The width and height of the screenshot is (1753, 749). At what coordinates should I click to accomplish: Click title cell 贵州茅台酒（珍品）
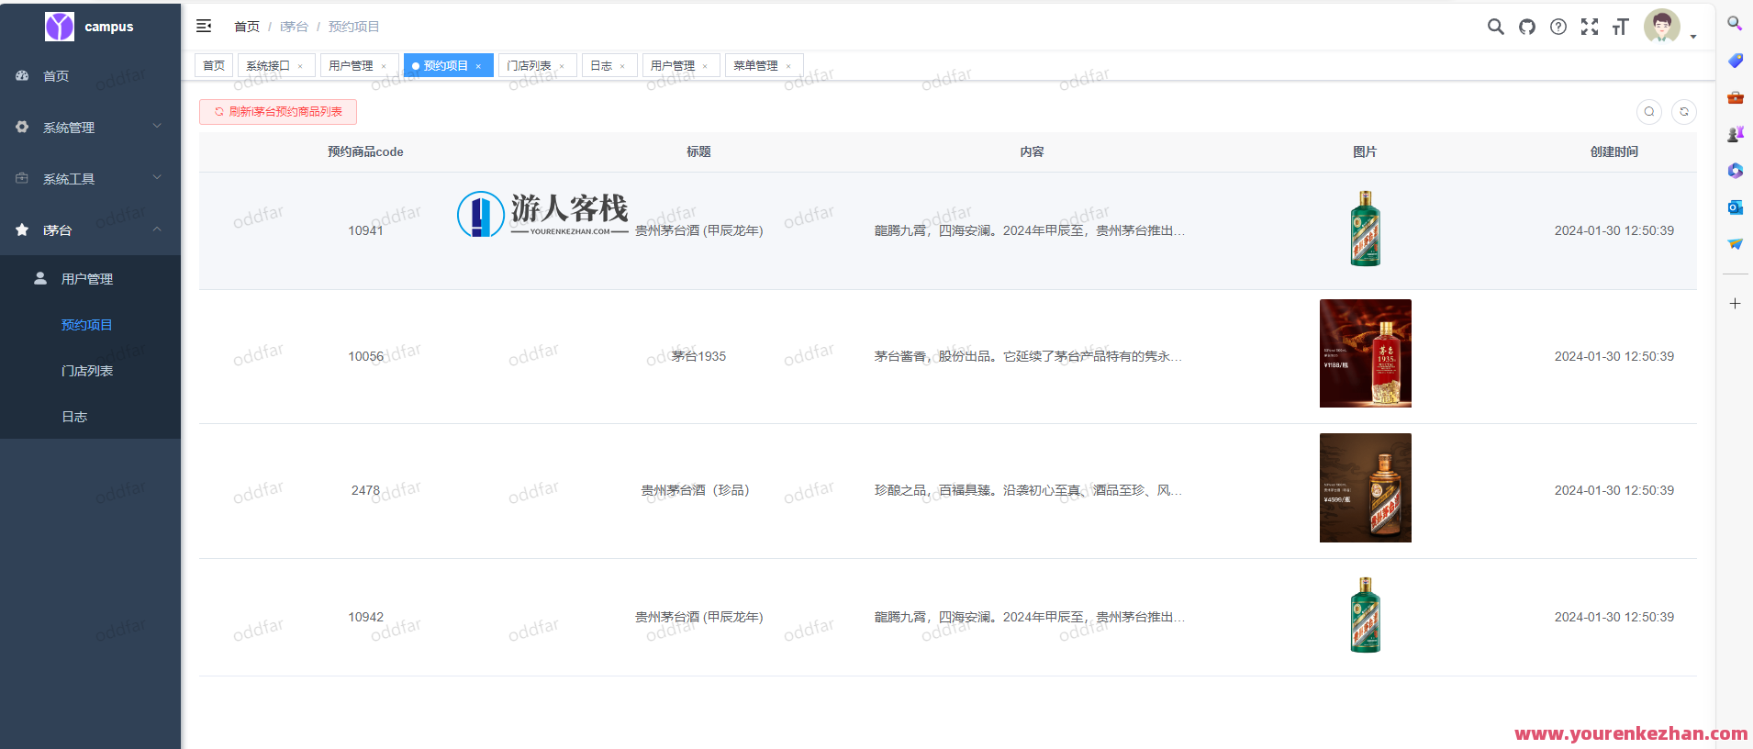click(698, 490)
